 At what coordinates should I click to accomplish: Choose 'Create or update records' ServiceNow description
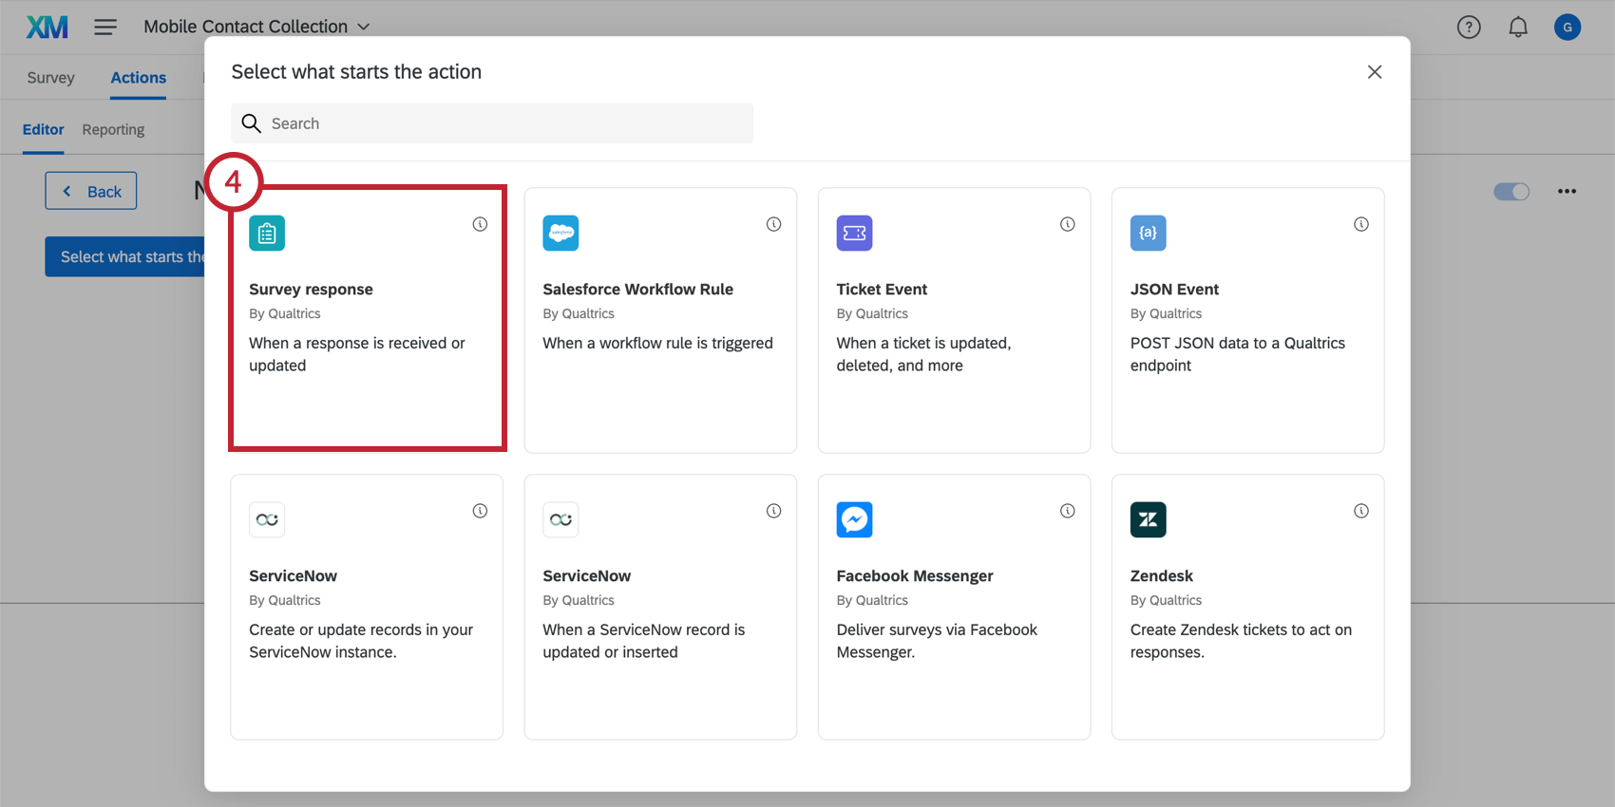click(361, 641)
